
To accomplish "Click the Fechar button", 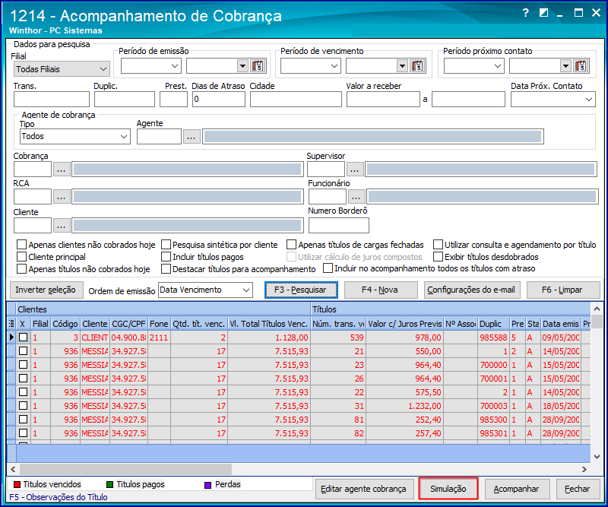I will click(x=578, y=489).
